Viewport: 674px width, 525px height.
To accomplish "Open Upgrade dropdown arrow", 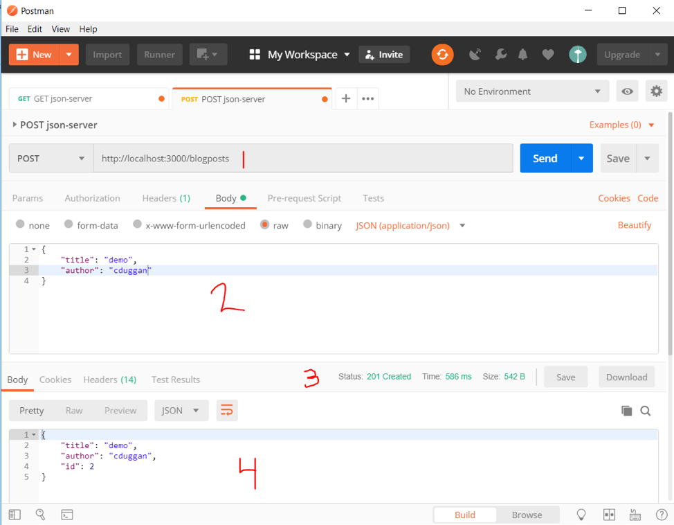I will [x=657, y=55].
